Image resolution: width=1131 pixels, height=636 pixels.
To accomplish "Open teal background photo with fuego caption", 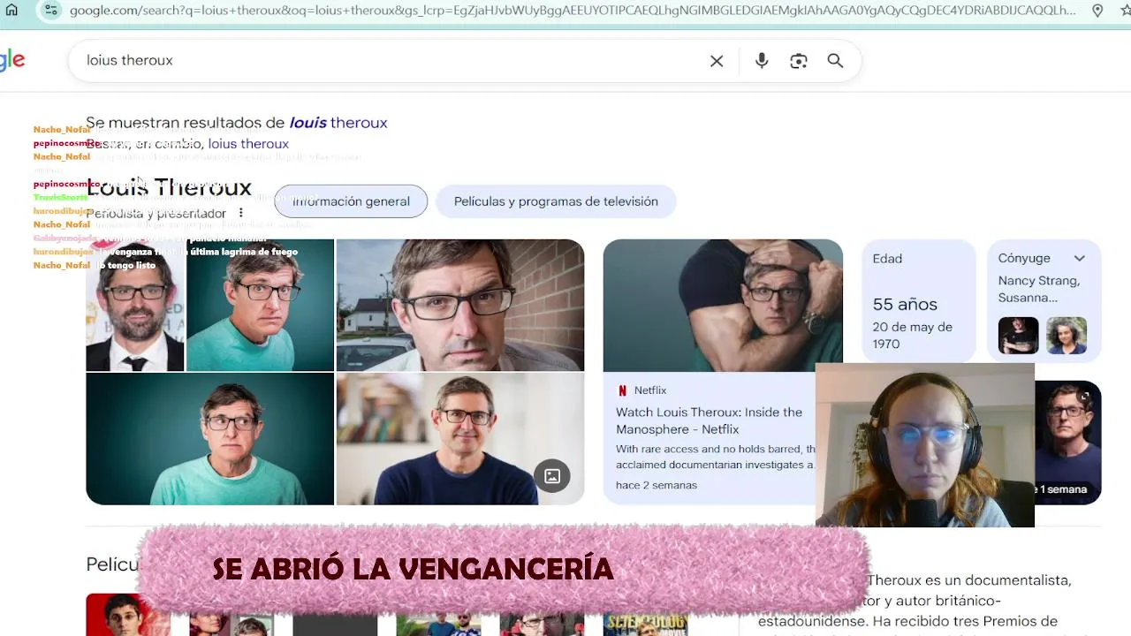I will [260, 306].
